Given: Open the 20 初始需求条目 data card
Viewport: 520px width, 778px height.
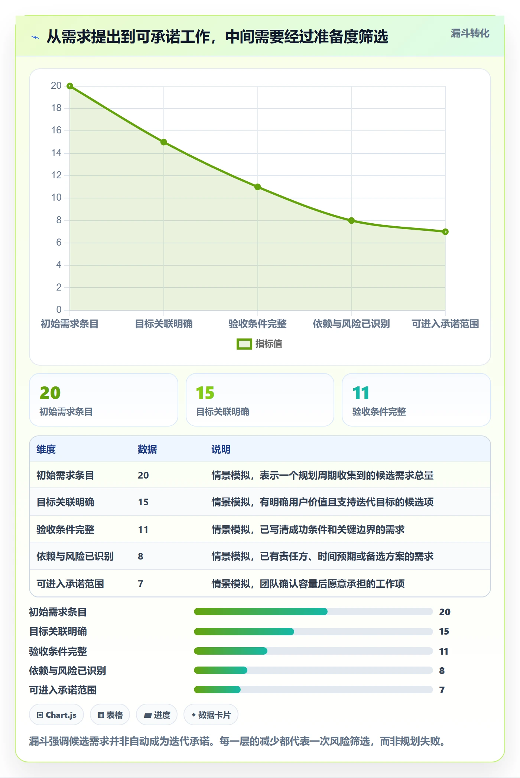Looking at the screenshot, I should 104,400.
